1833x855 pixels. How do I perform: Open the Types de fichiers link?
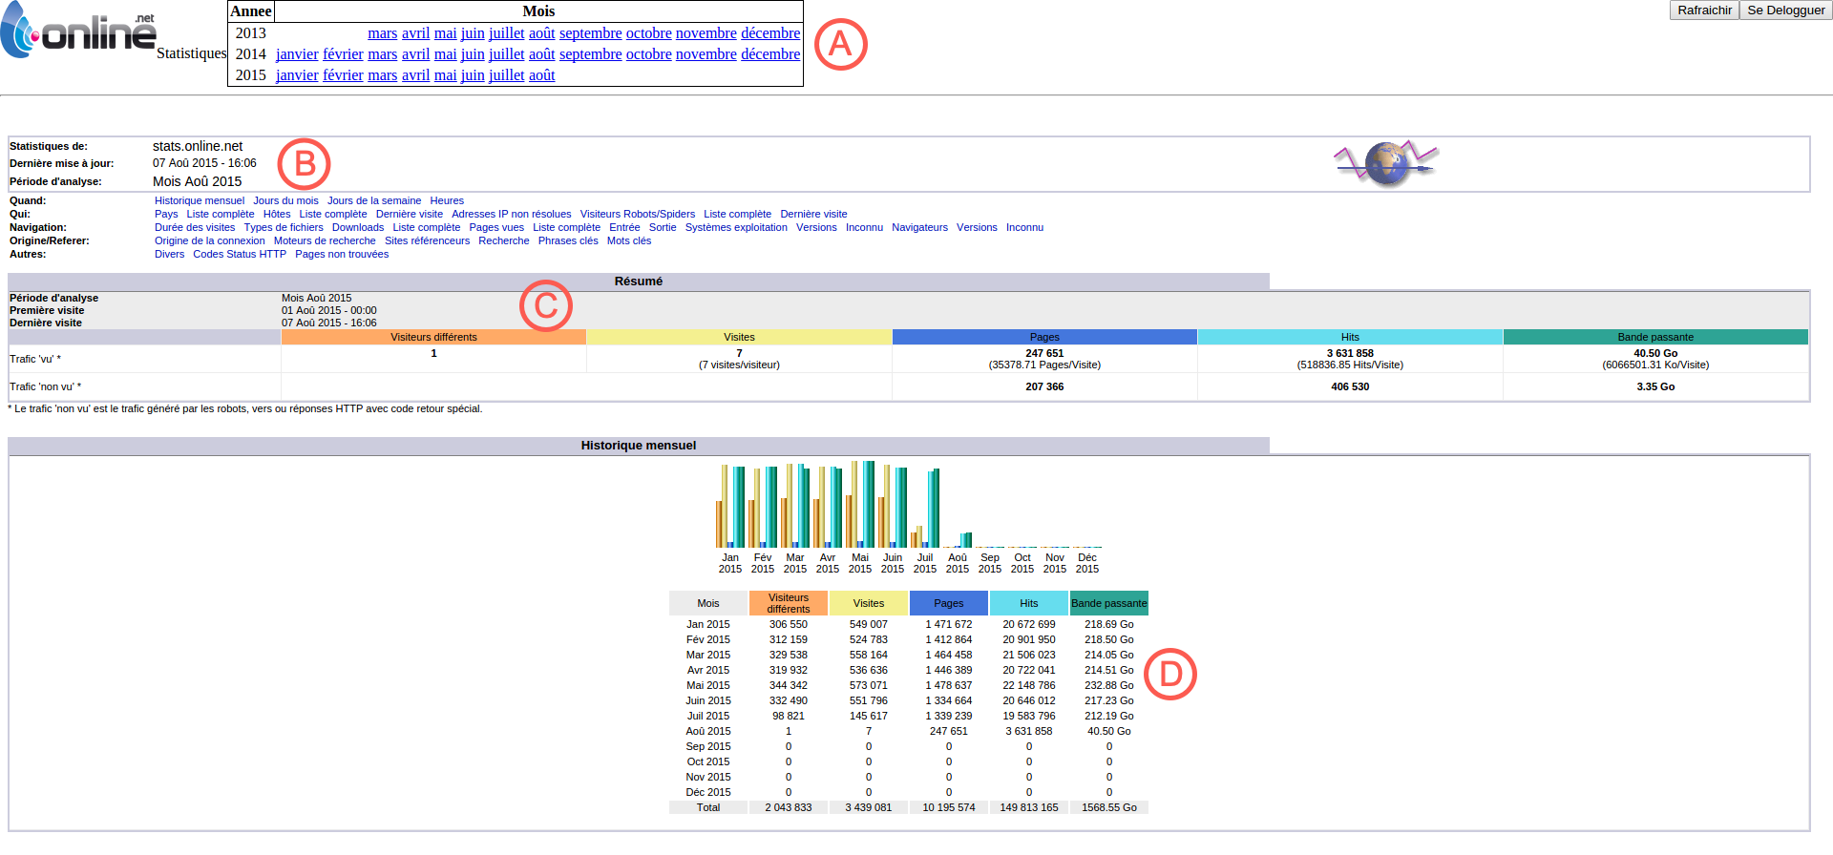pyautogui.click(x=284, y=227)
